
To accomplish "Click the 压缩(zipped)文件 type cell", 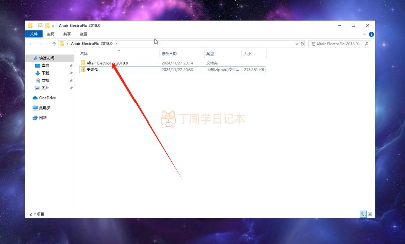I will [x=223, y=70].
